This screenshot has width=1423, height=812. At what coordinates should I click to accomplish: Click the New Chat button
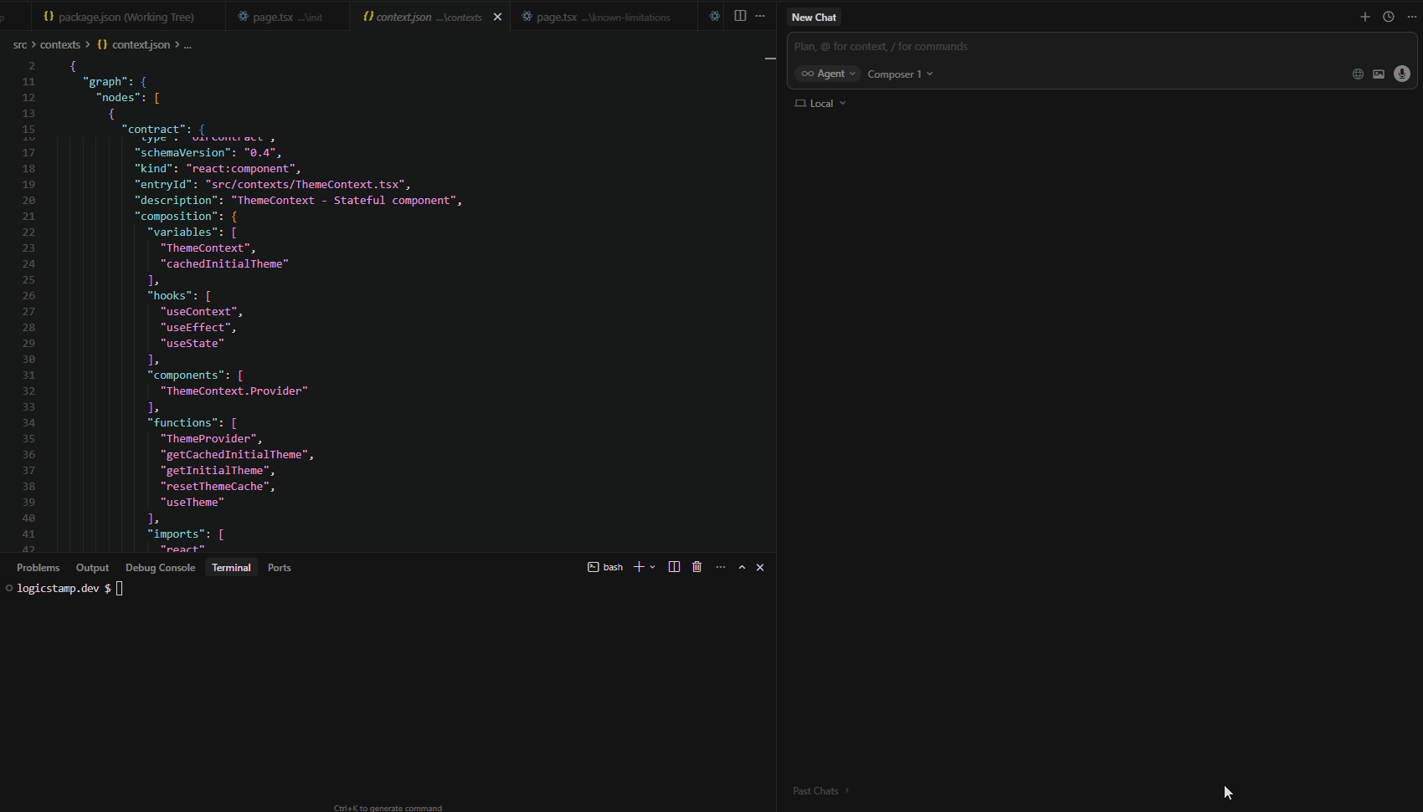point(813,17)
